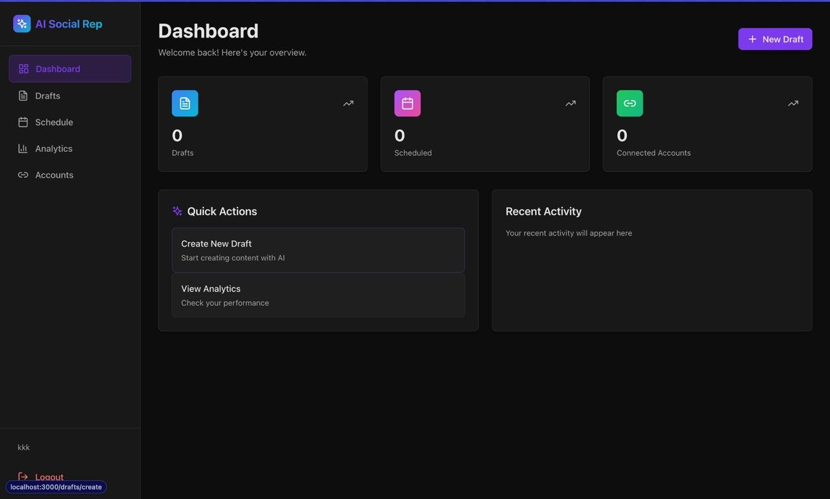Click the pink calendar icon on Scheduled card
830x499 pixels.
(407, 103)
